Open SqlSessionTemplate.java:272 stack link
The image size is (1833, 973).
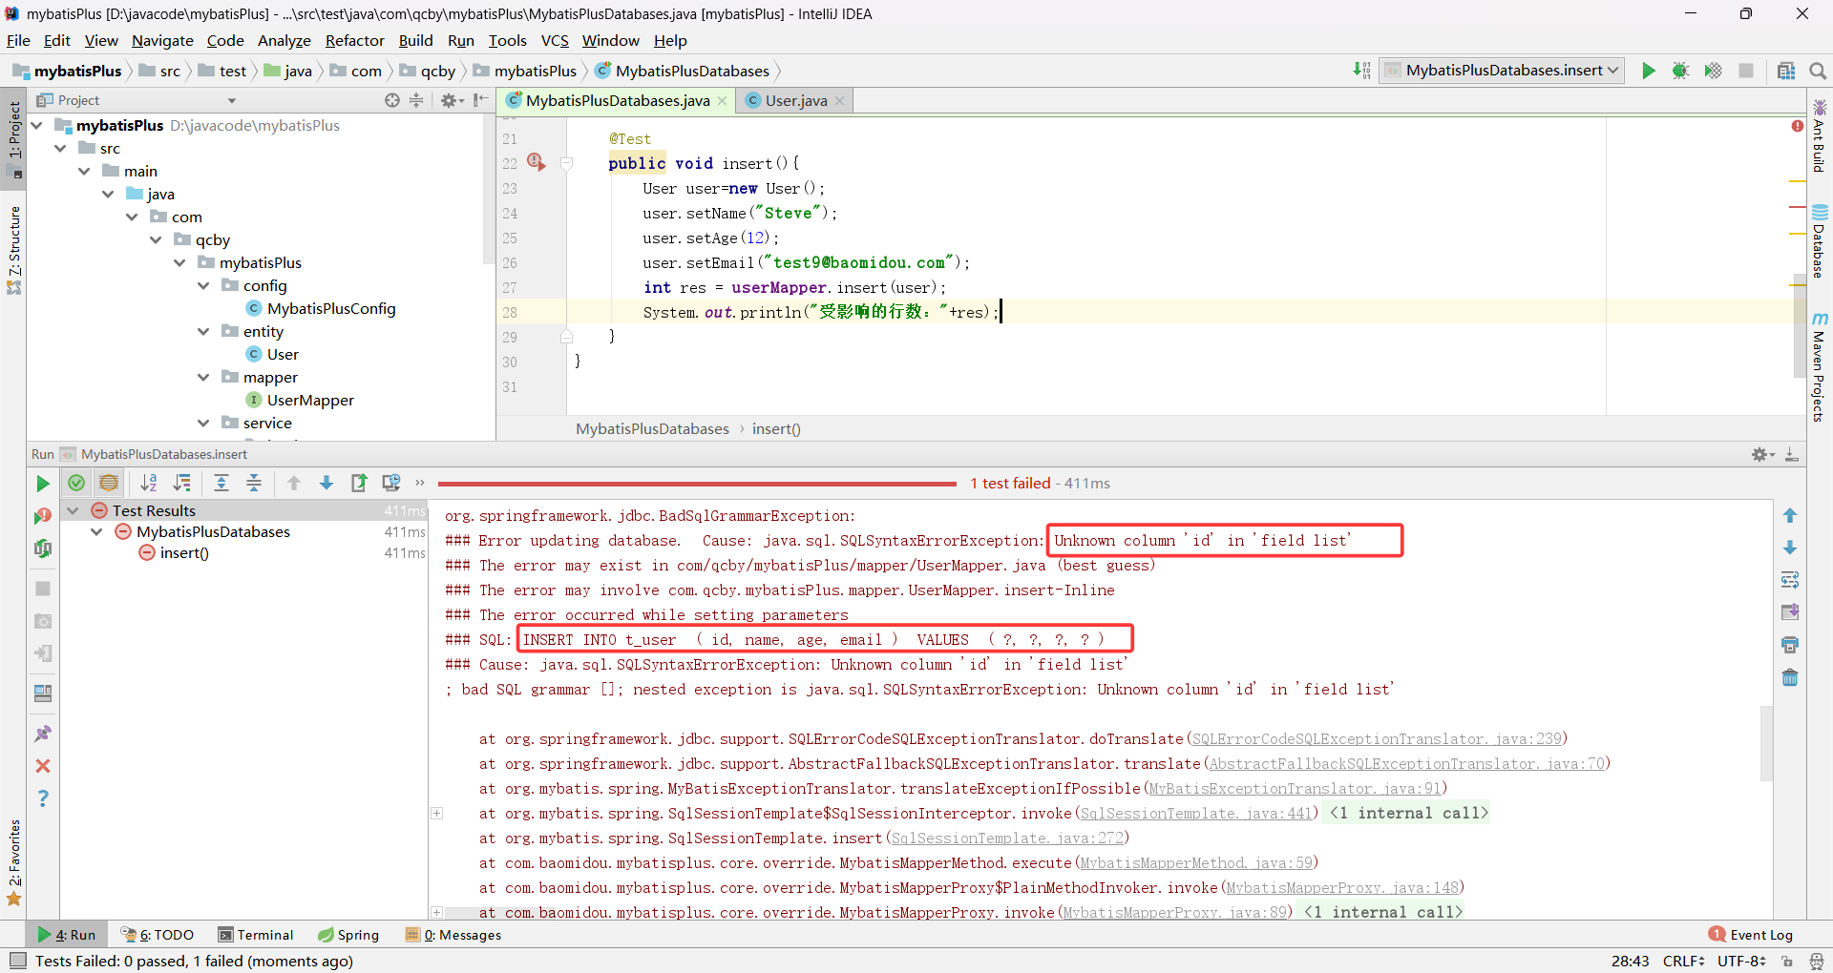(1006, 838)
